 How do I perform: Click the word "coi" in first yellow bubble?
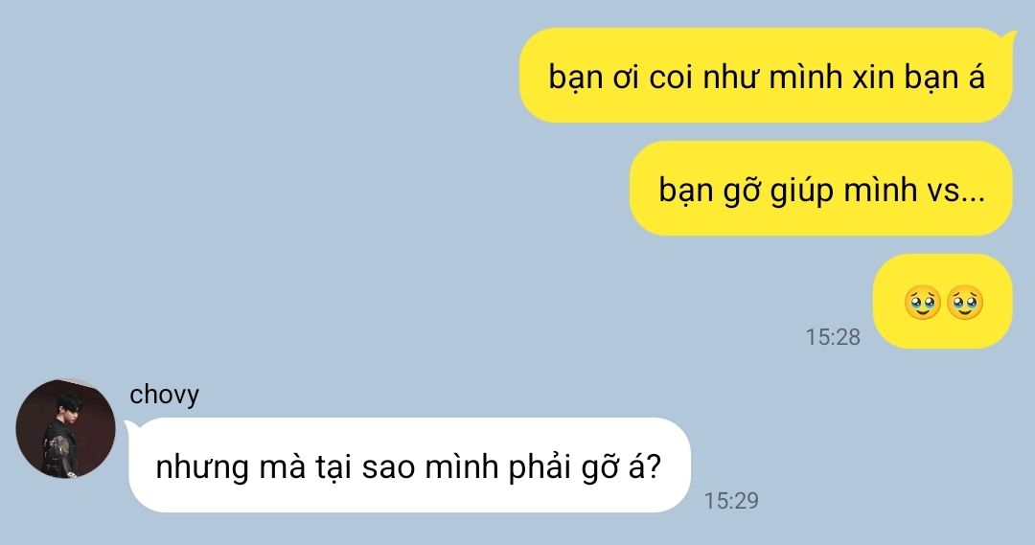click(x=671, y=78)
